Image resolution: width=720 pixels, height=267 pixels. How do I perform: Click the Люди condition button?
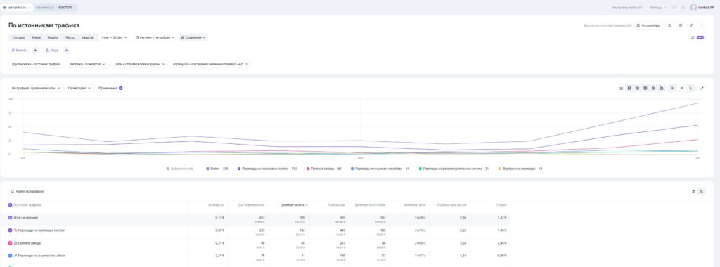coord(52,51)
